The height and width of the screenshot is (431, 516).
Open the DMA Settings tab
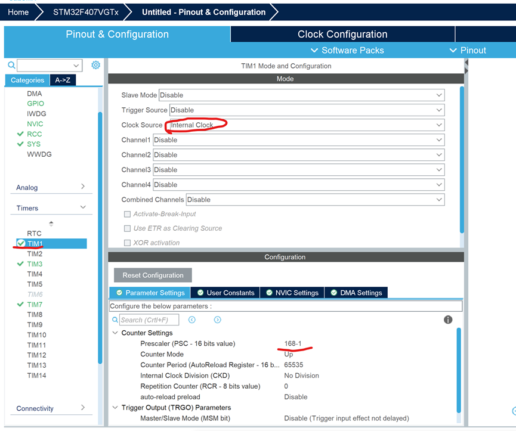[x=356, y=293]
